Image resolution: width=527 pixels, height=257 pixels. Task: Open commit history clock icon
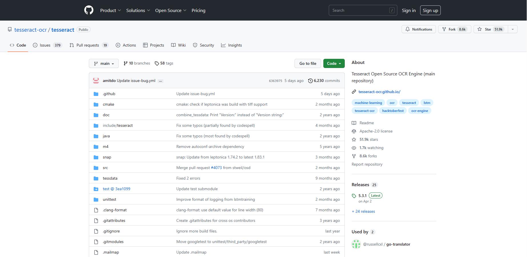tap(310, 81)
